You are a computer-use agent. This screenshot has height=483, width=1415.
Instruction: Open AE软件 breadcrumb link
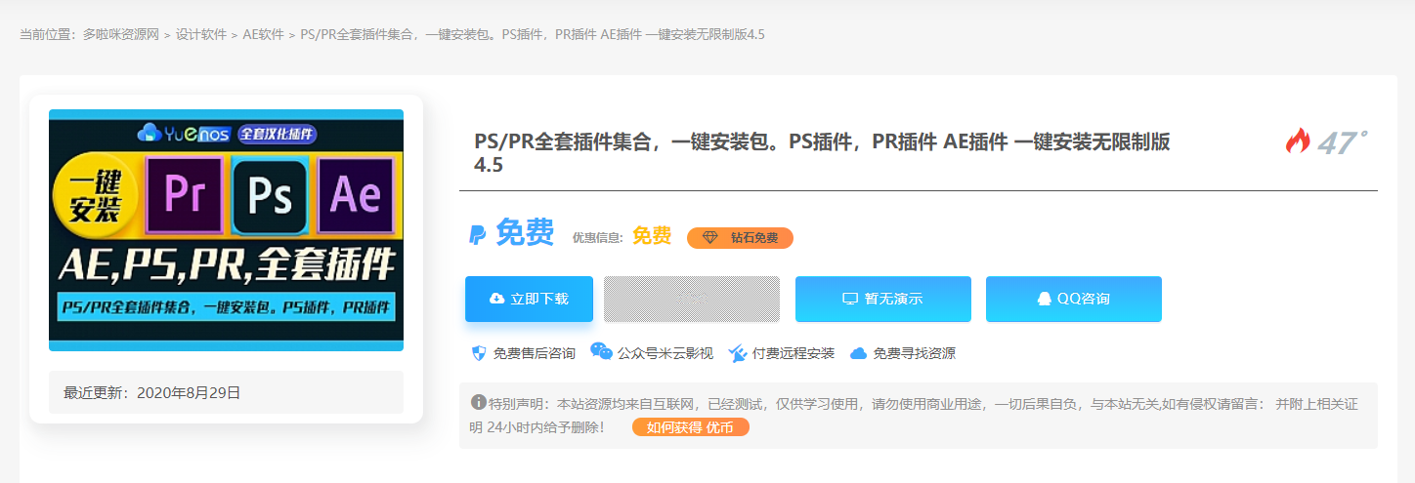point(263,34)
